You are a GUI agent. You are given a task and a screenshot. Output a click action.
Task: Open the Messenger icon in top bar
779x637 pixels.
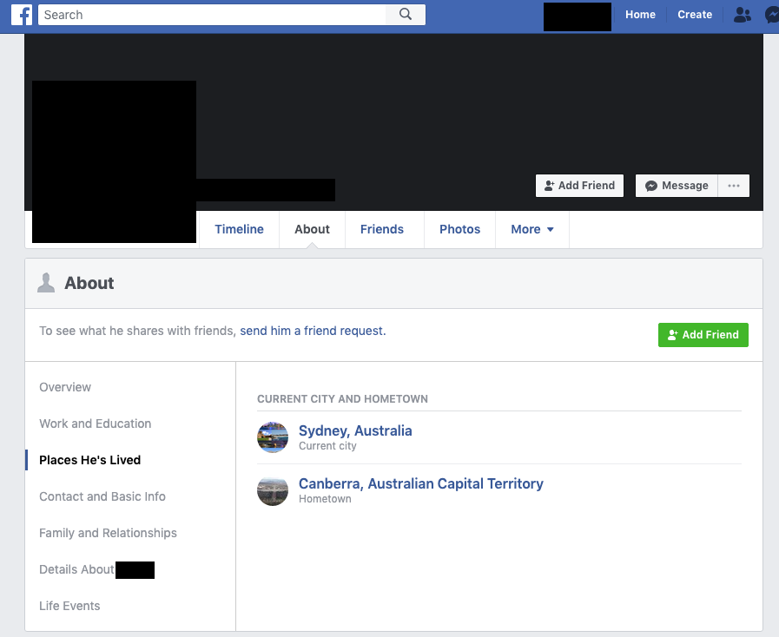coord(771,15)
